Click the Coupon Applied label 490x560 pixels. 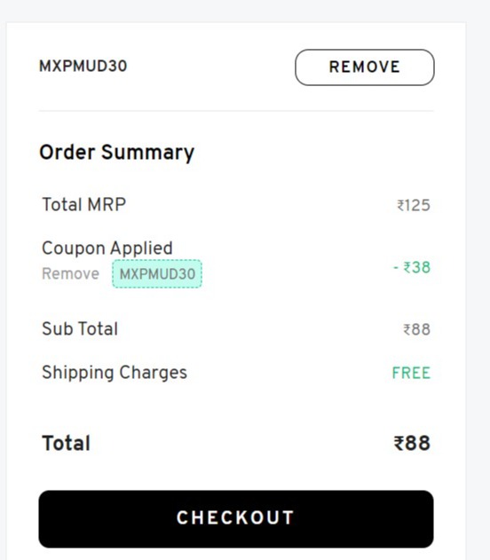point(107,248)
